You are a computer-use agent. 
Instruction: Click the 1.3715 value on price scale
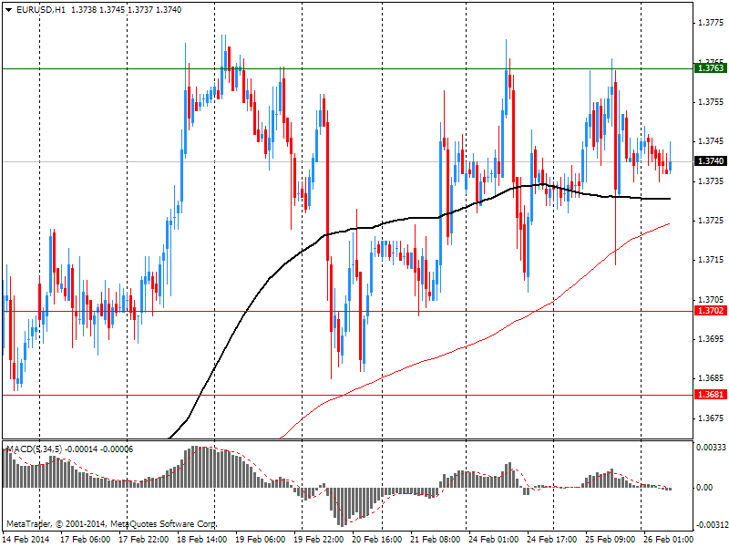click(x=709, y=261)
